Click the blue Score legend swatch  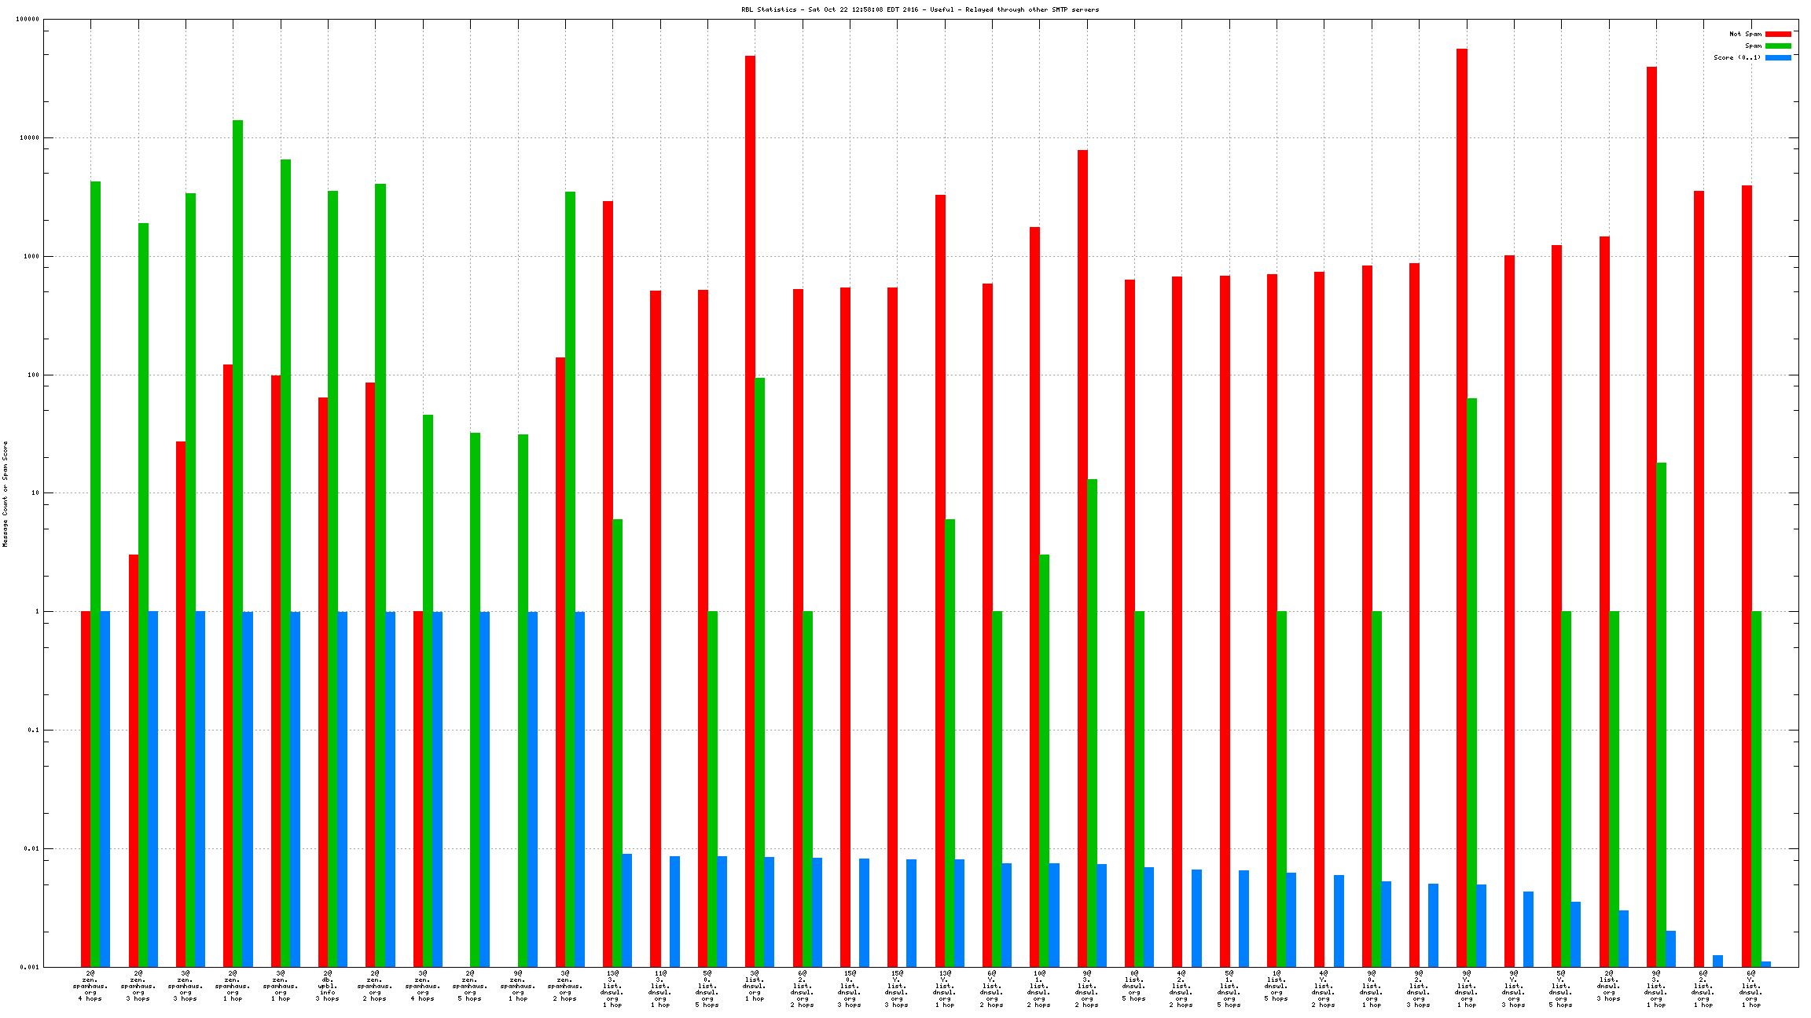click(1778, 57)
